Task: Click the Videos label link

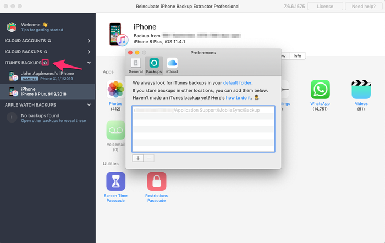Action: pos(361,103)
